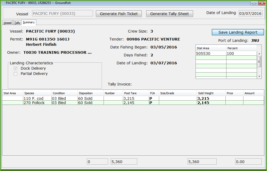Select Stat Area cell 505530

[211, 53]
